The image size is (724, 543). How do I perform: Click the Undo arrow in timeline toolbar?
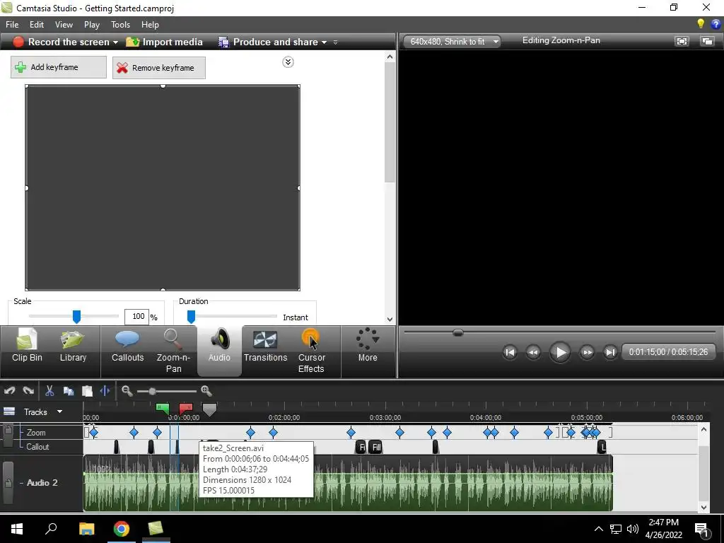pyautogui.click(x=9, y=391)
